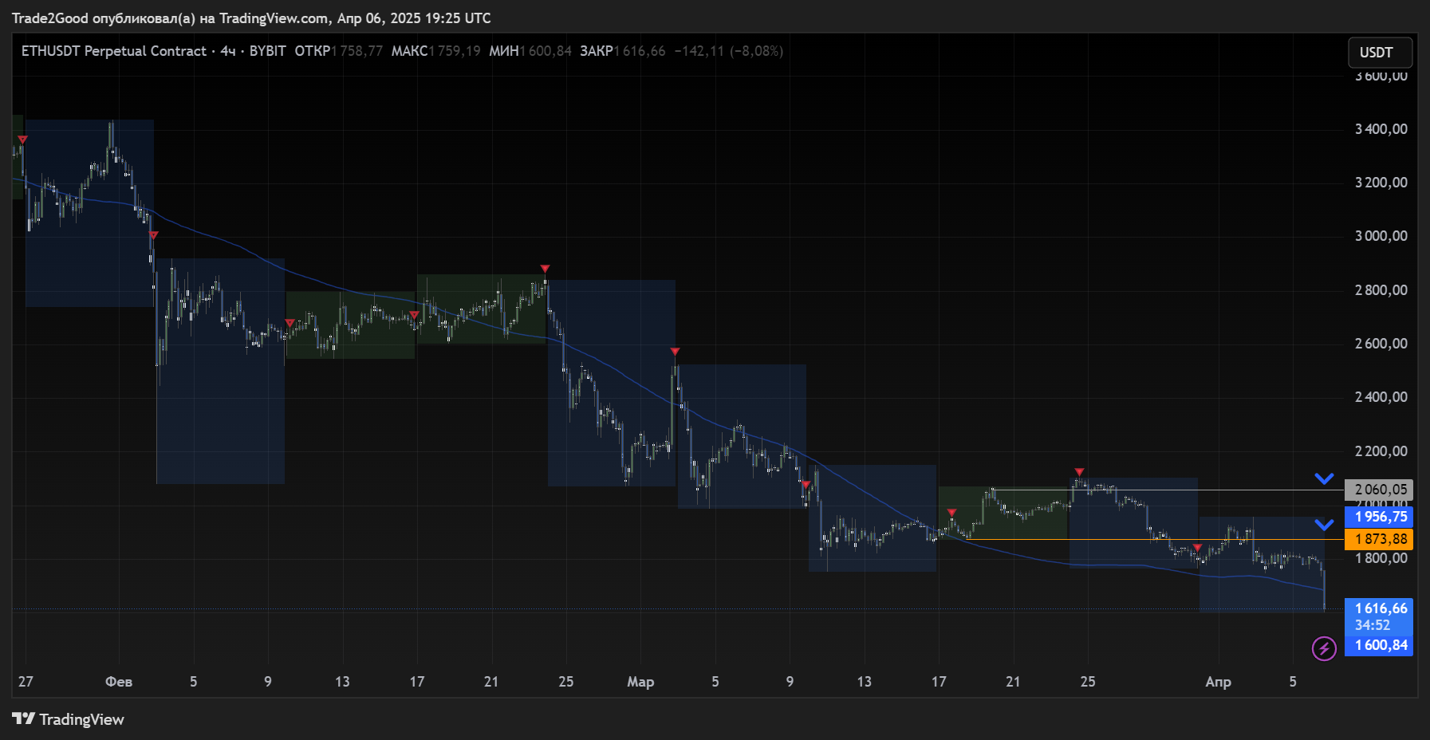Click red marker above February 17 candle
Image resolution: width=1430 pixels, height=740 pixels.
click(x=414, y=315)
